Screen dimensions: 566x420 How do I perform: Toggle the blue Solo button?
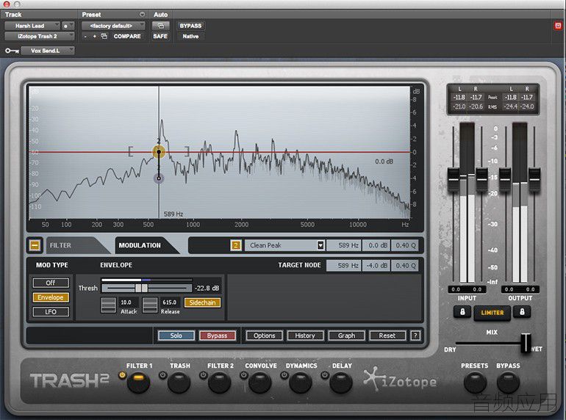click(176, 336)
